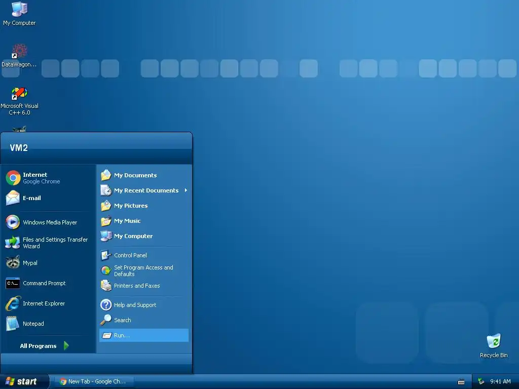Screen dimensions: 519x389
Task: Choose Printers and Faxes label
Action: (x=137, y=286)
